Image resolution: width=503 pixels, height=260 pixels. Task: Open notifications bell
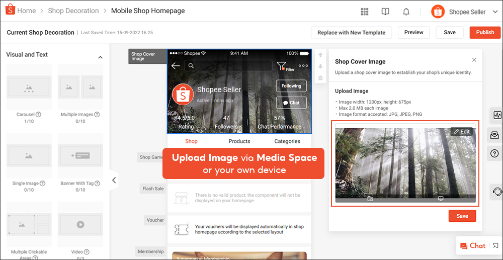tap(406, 12)
